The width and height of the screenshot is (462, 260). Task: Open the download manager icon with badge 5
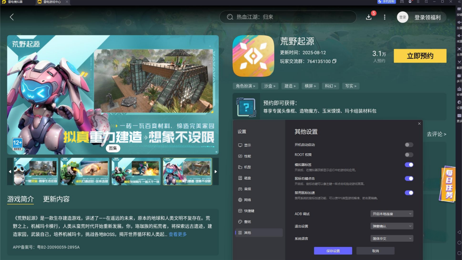click(369, 16)
